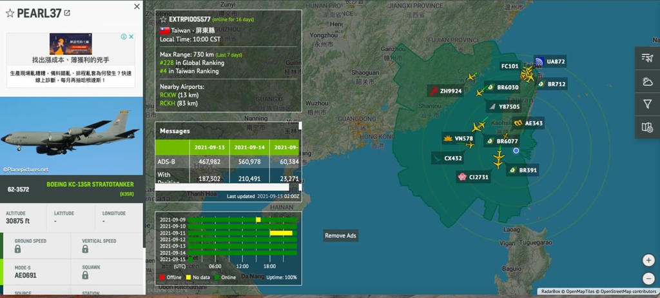Click the blue station location dot
This screenshot has height=298, width=660.
point(516,150)
